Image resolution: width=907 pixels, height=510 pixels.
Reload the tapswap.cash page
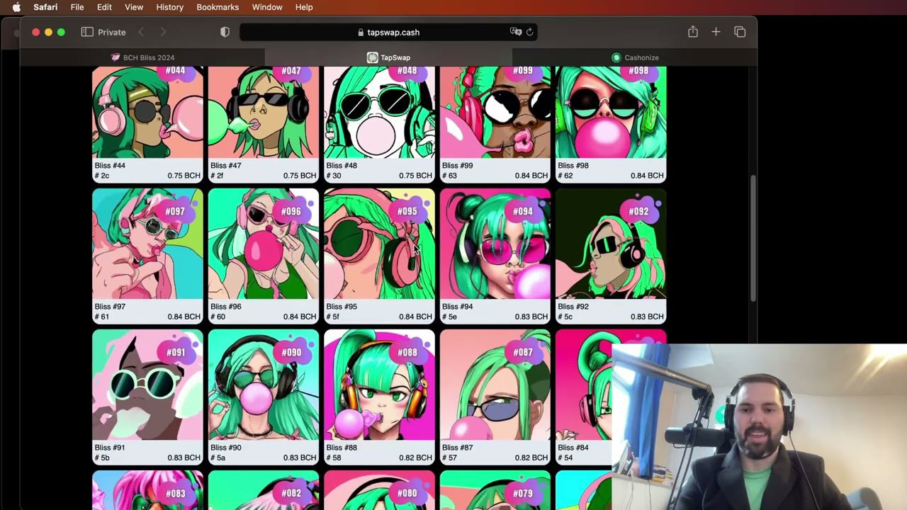click(x=529, y=32)
